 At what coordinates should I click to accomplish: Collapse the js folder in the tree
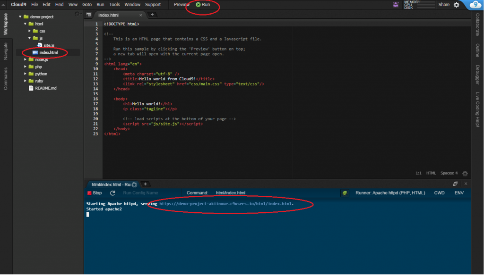[x=29, y=38]
